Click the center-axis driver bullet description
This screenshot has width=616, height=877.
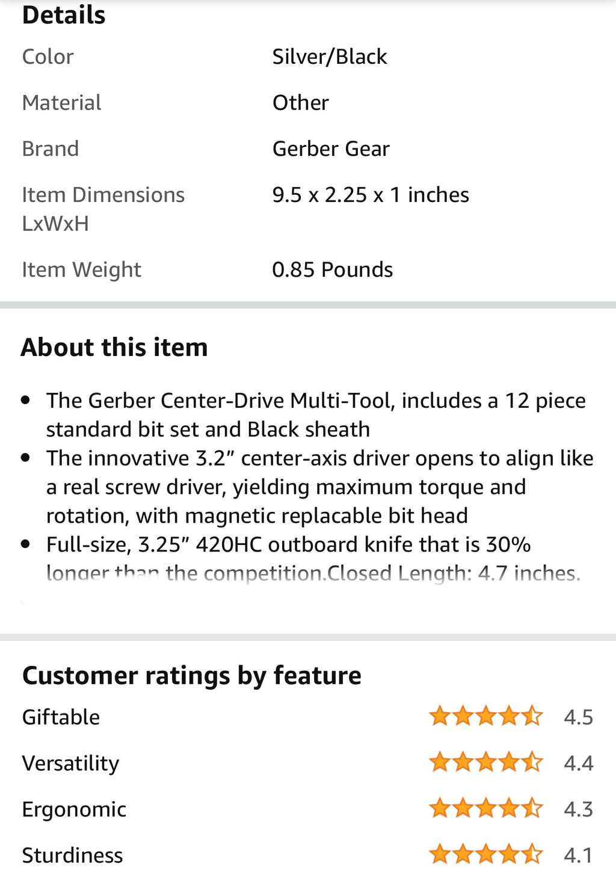pyautogui.click(x=319, y=487)
